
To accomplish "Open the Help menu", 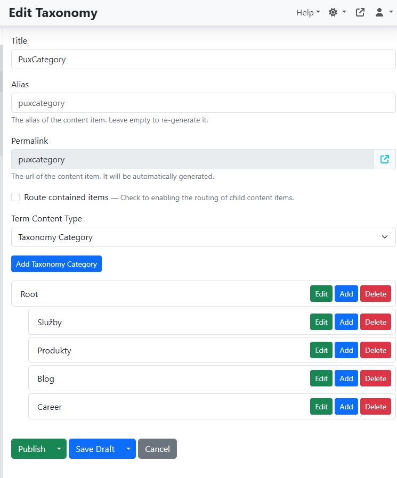I will tap(308, 12).
